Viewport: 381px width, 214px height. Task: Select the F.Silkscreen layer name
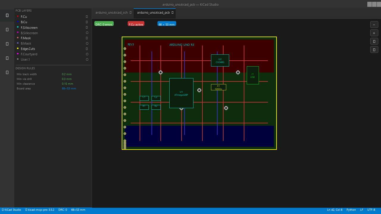pyautogui.click(x=29, y=28)
